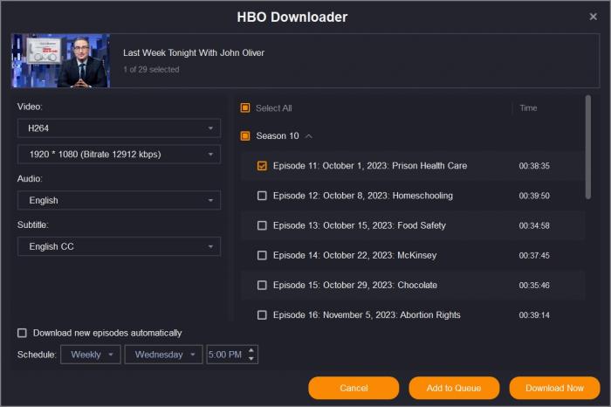Click the Cancel button

pos(354,388)
